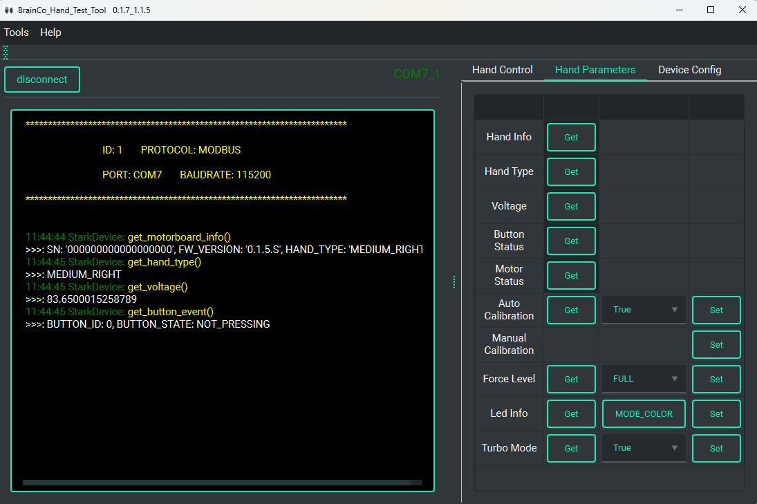Click Set for Manual Calibration
Viewport: 757px width, 504px height.
(x=716, y=344)
